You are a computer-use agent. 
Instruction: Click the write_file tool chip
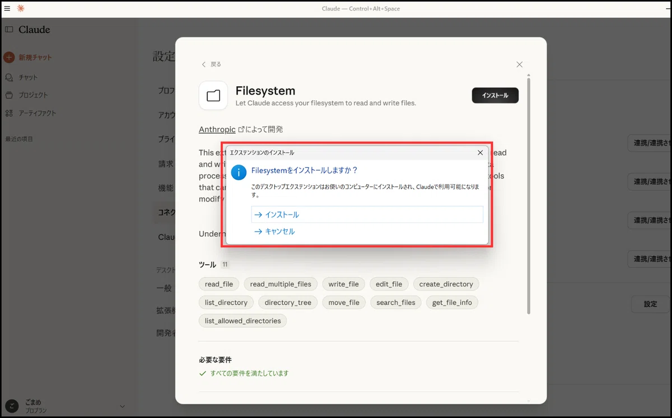[x=344, y=284]
